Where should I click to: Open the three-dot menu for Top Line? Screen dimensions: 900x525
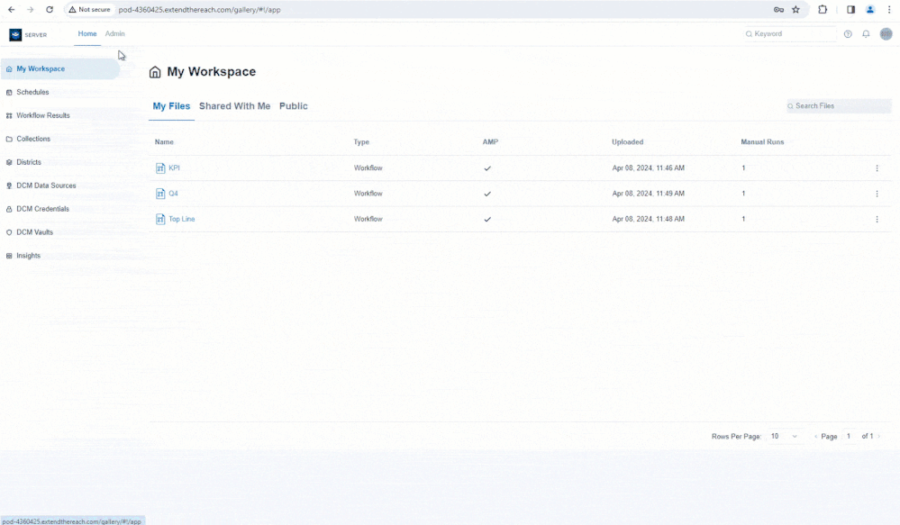tap(877, 219)
